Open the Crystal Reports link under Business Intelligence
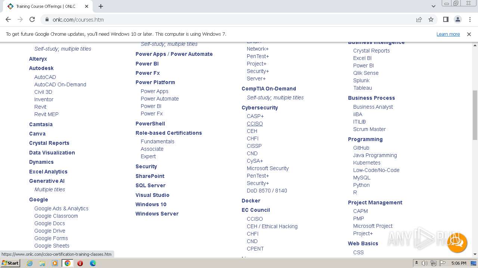The width and height of the screenshot is (478, 268). pyautogui.click(x=372, y=51)
